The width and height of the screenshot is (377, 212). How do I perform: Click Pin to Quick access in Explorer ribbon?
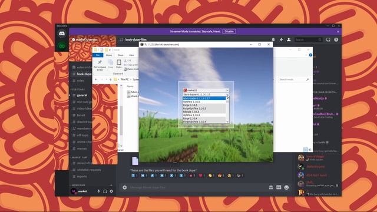pyautogui.click(x=100, y=65)
